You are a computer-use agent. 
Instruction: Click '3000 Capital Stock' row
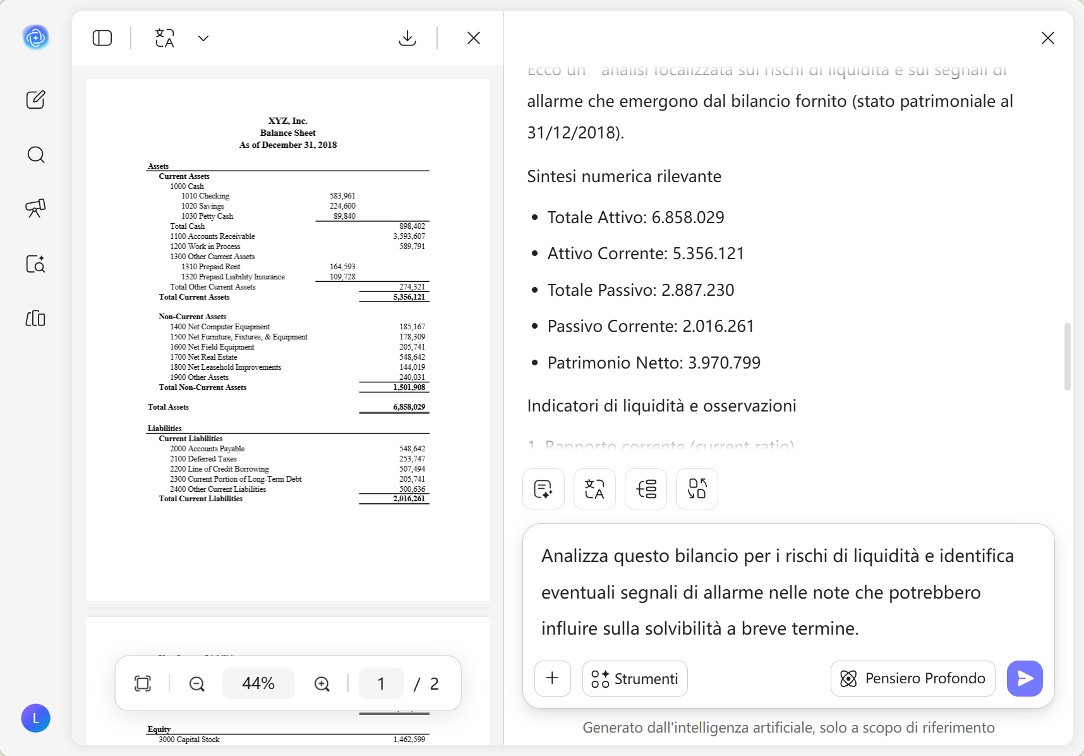coord(292,740)
